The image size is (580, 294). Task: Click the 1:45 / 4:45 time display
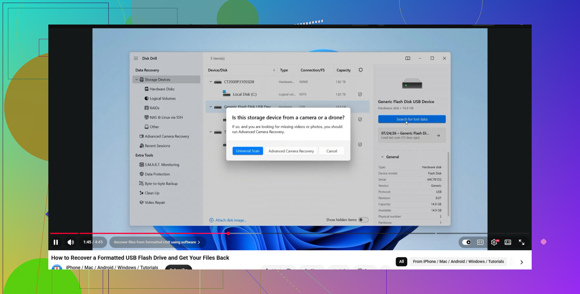click(93, 242)
